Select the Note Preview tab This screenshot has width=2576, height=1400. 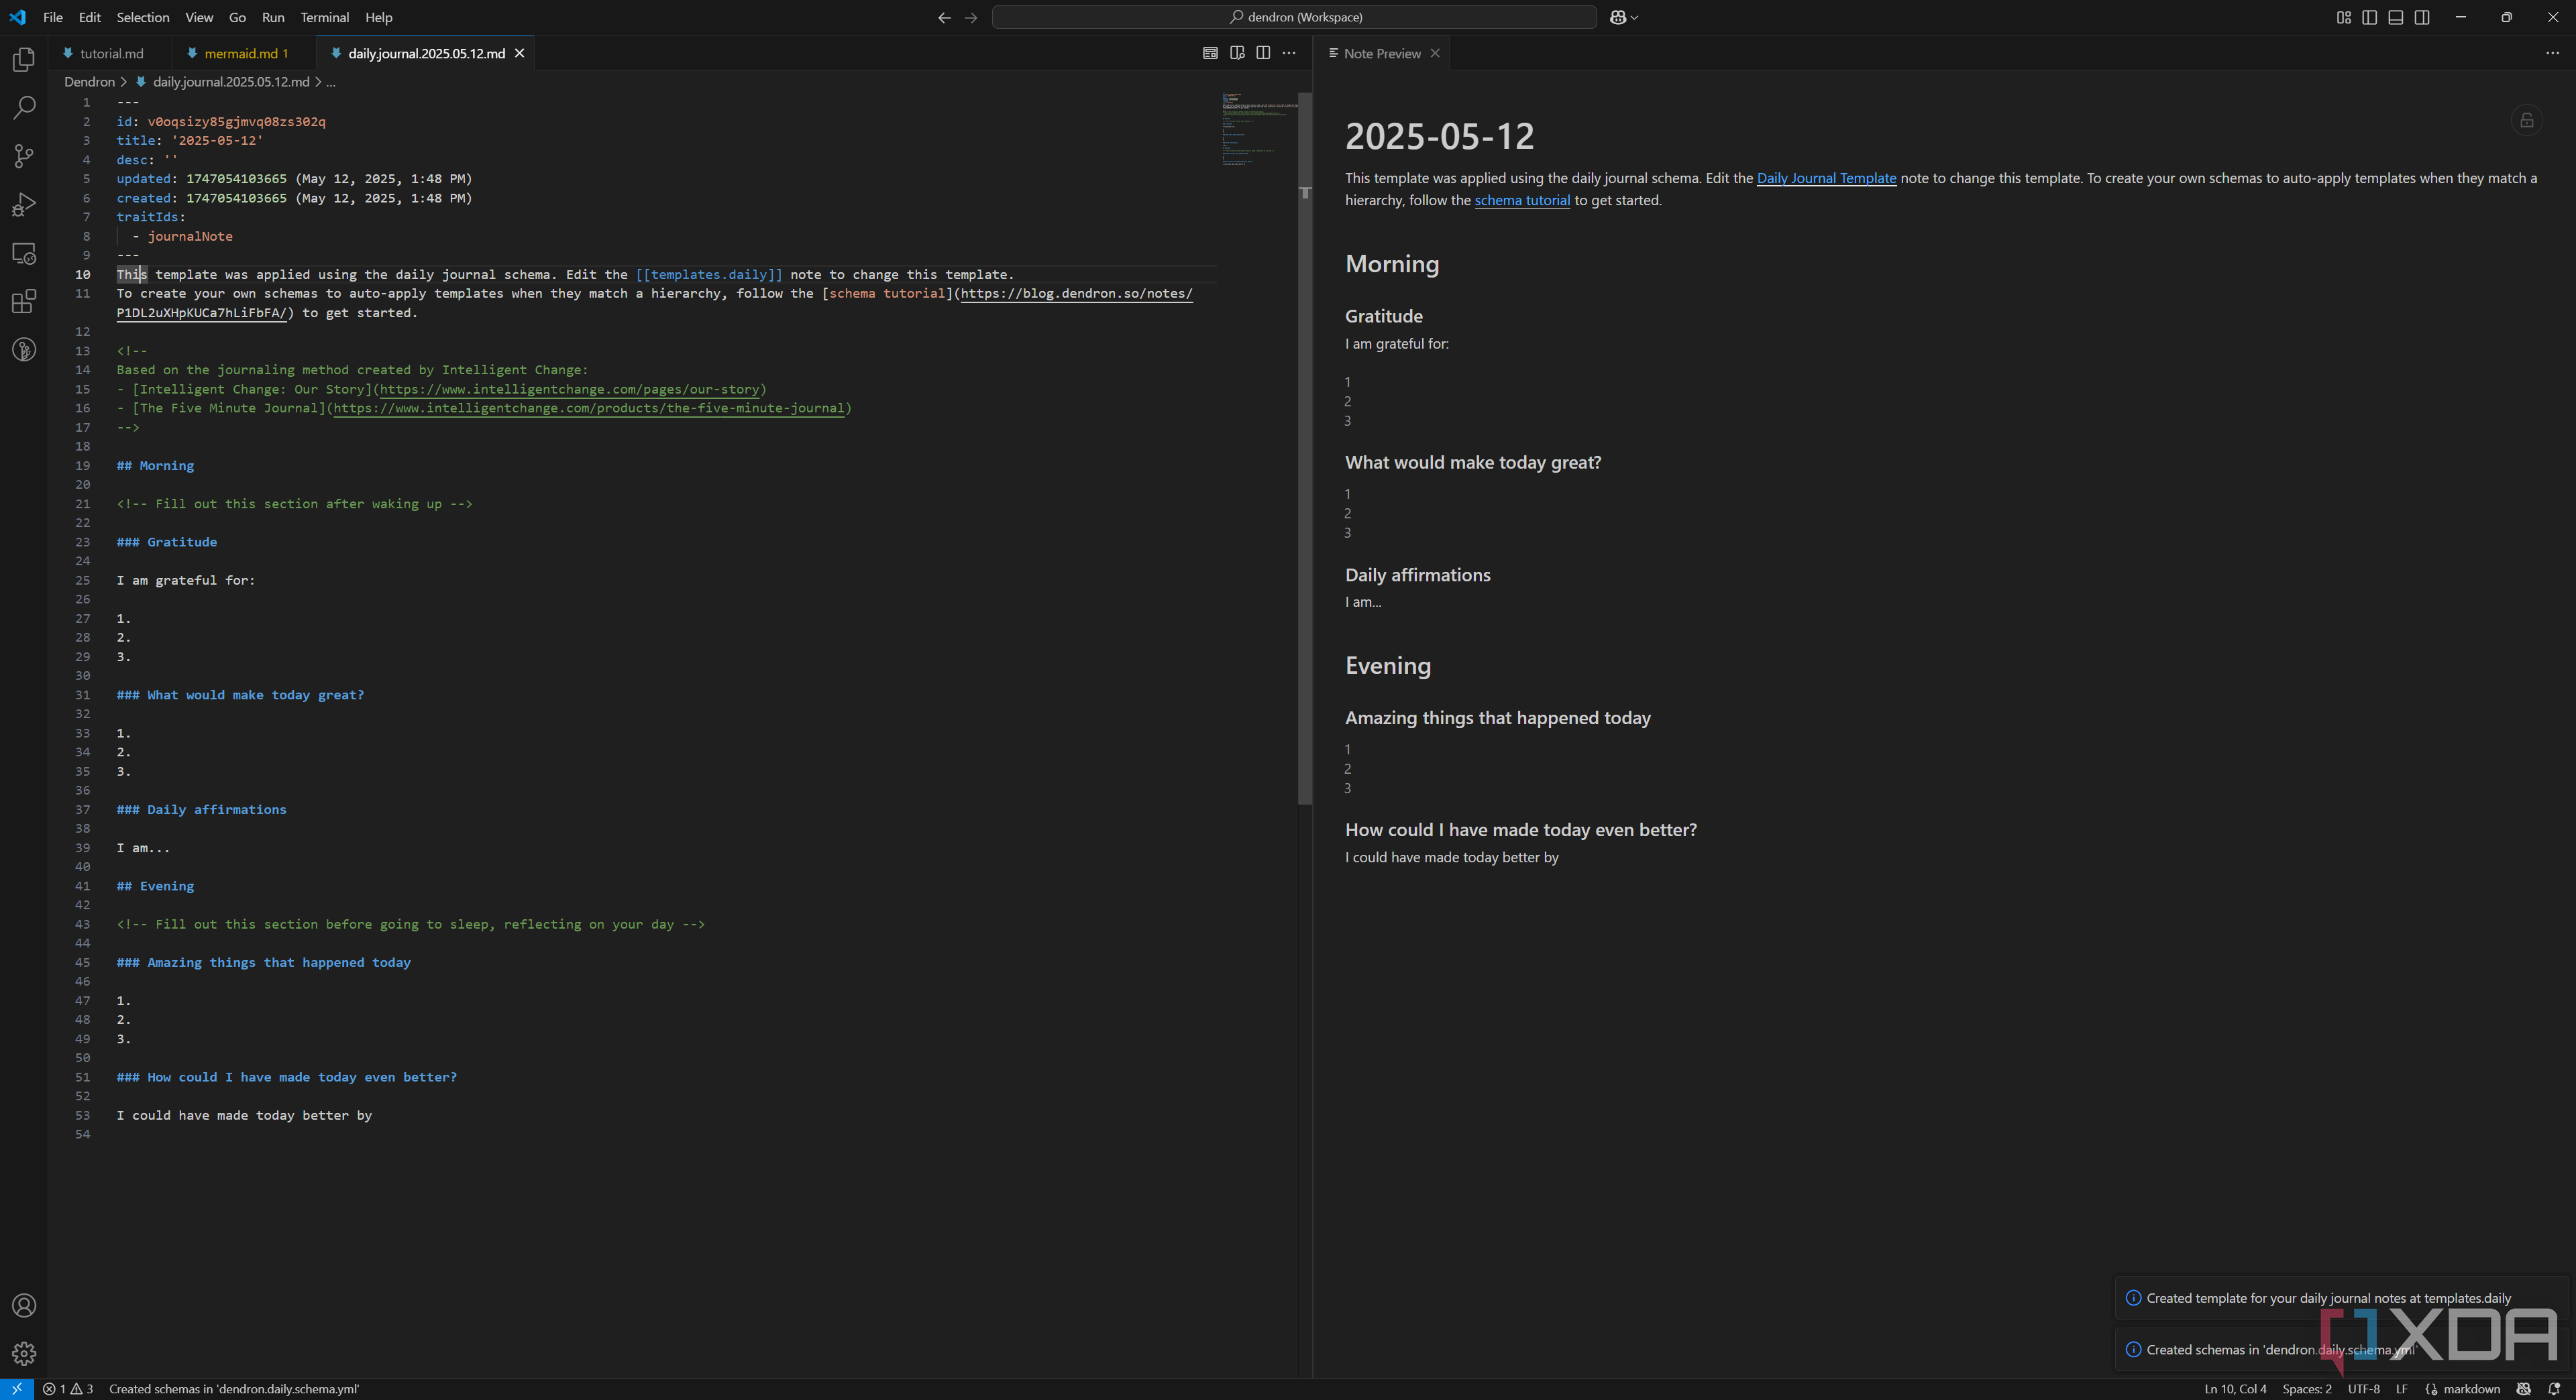click(x=1381, y=53)
